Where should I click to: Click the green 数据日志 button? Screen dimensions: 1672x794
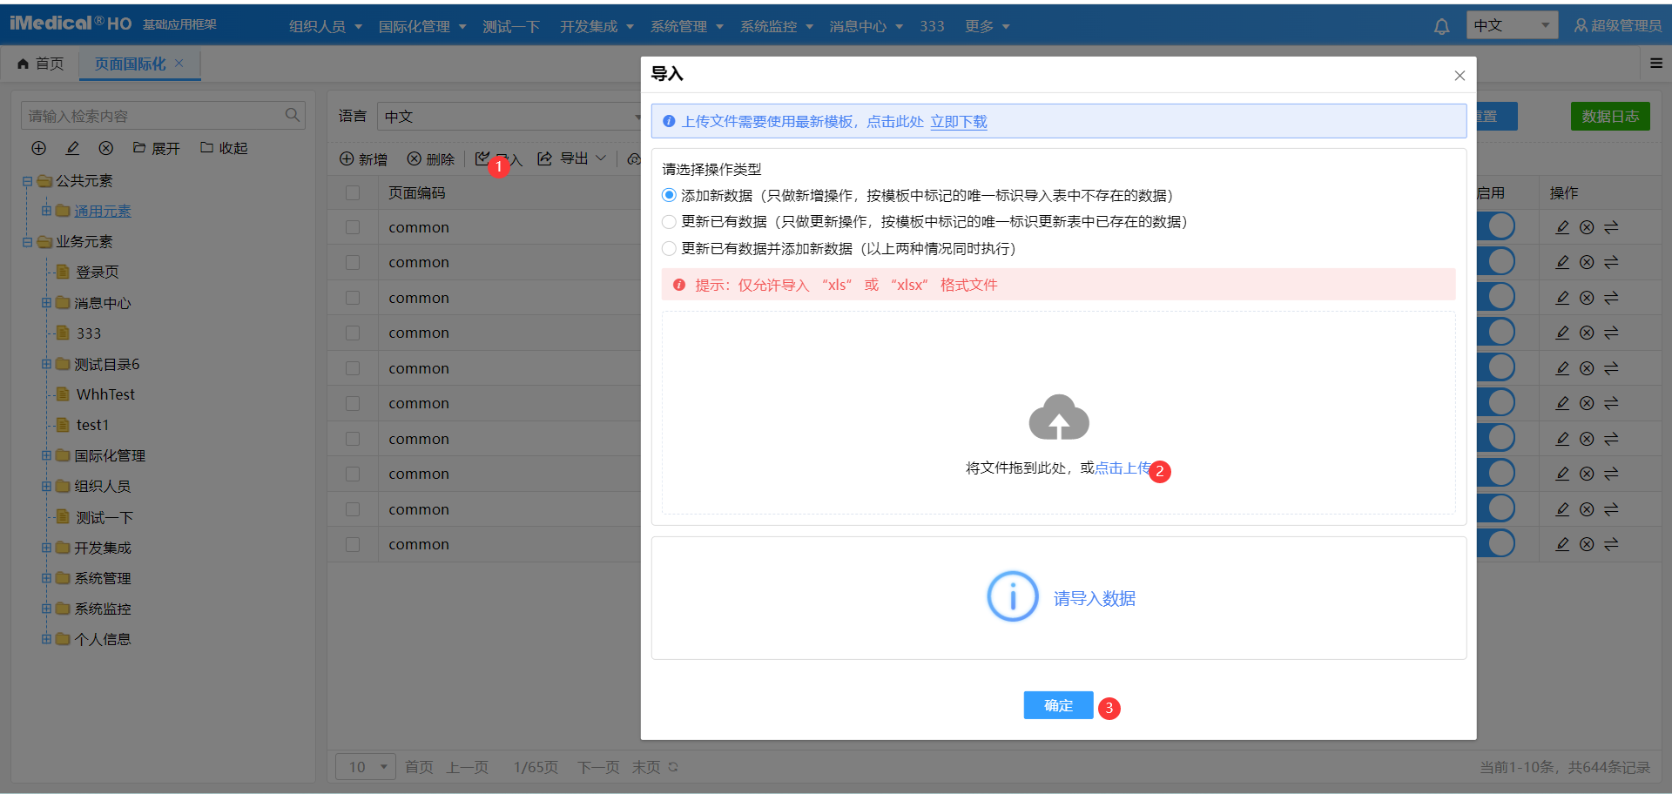click(x=1610, y=116)
